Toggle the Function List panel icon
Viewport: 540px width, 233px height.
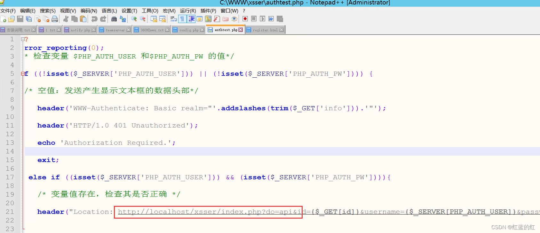217,19
